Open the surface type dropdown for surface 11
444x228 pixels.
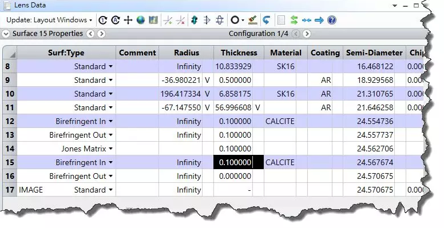tap(111, 107)
